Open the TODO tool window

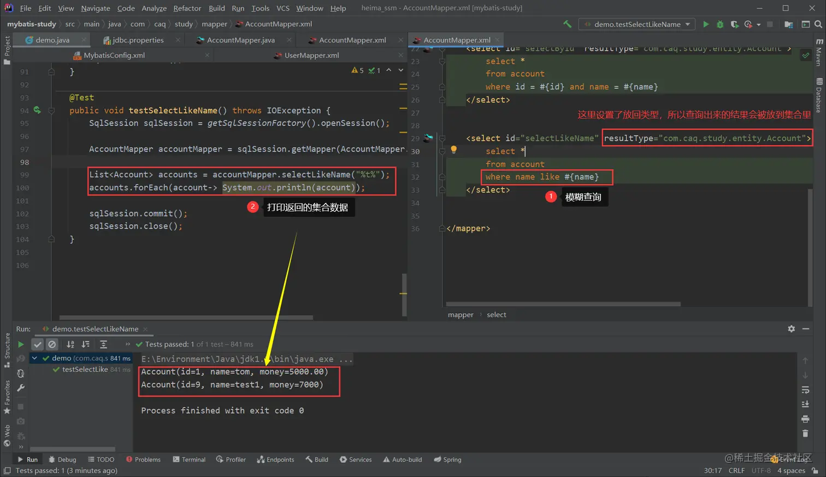tap(101, 460)
